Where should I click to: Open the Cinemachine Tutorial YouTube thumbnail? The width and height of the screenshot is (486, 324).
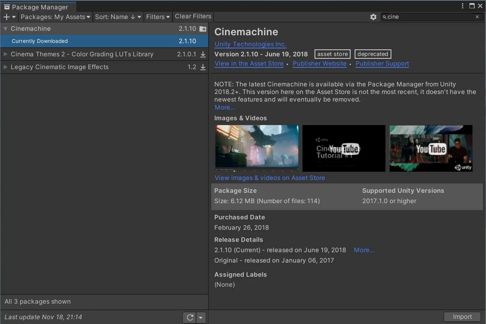pyautogui.click(x=344, y=148)
